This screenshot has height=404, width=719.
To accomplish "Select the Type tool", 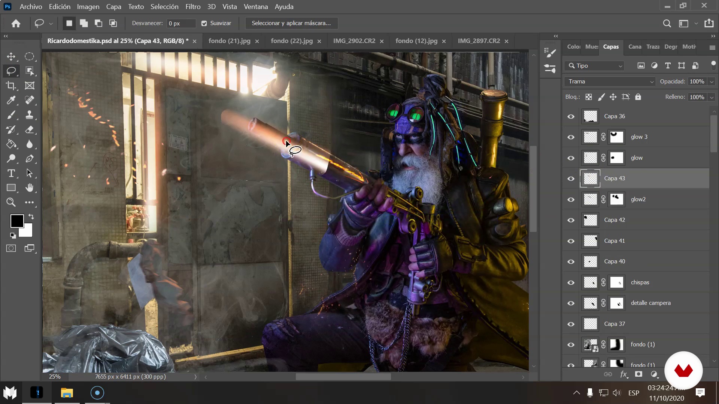I will tap(11, 173).
